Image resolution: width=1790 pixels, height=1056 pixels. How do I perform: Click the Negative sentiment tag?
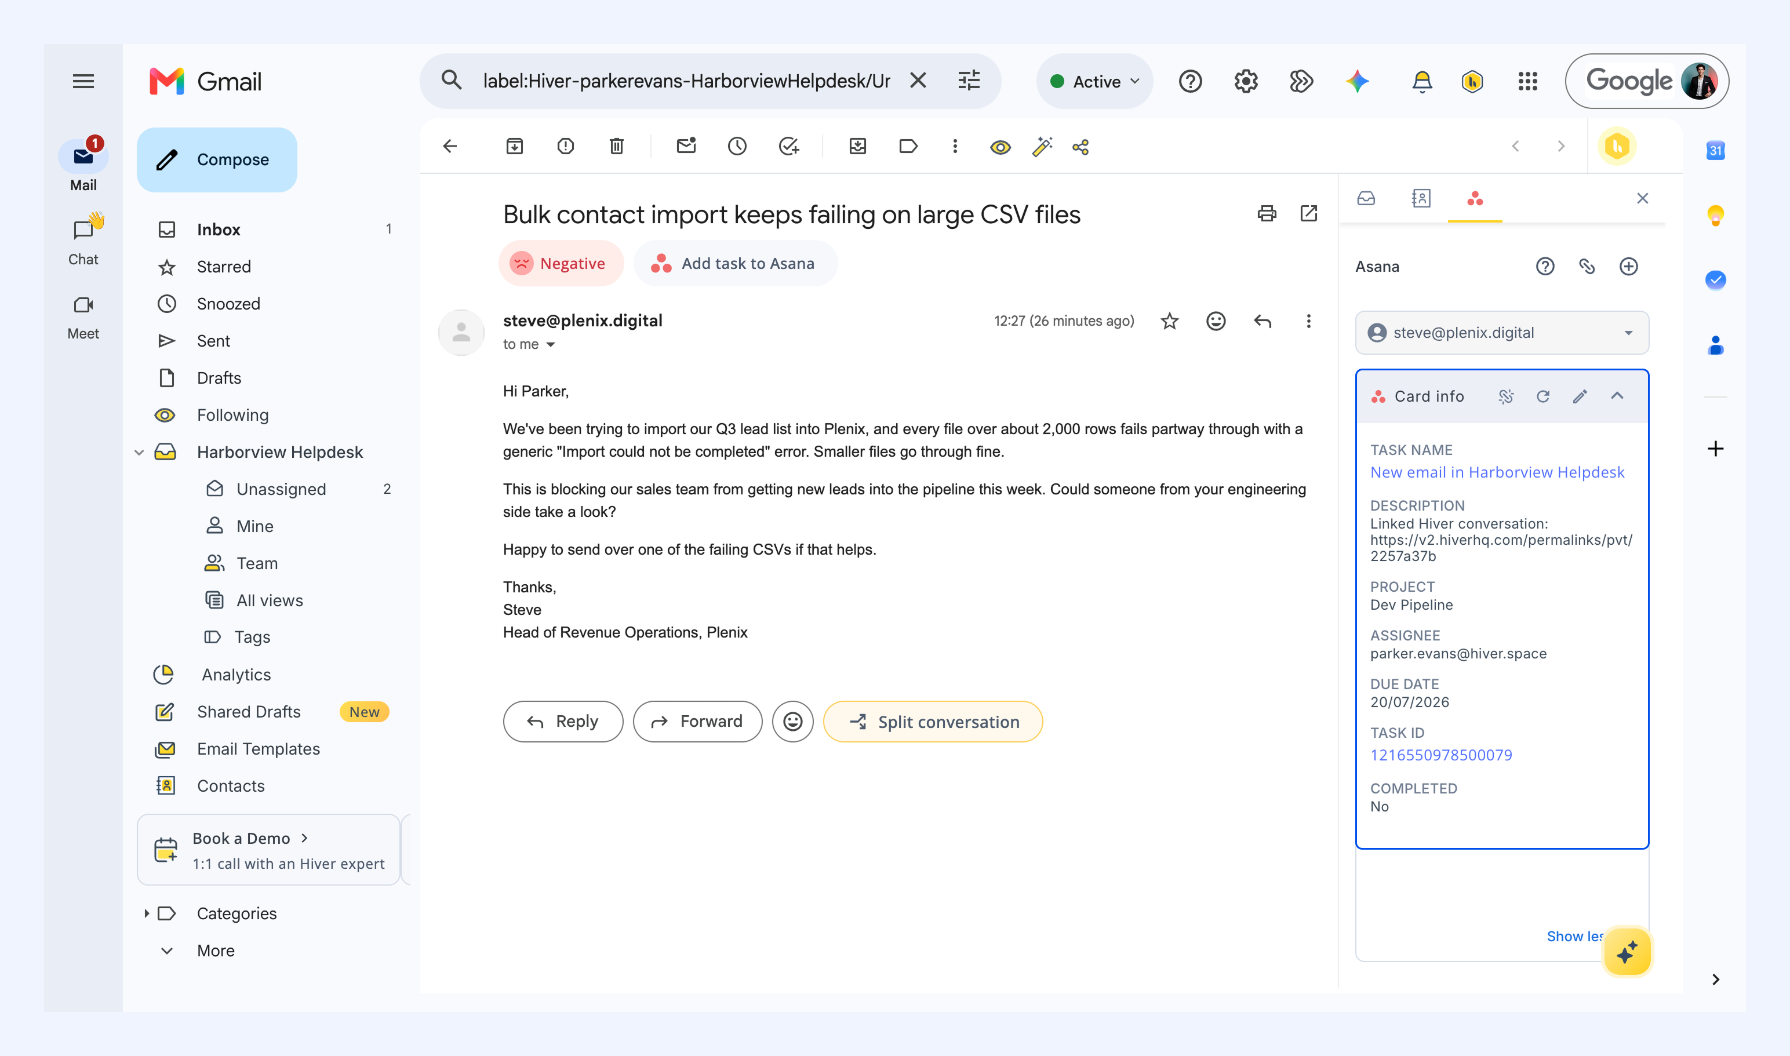click(x=561, y=263)
